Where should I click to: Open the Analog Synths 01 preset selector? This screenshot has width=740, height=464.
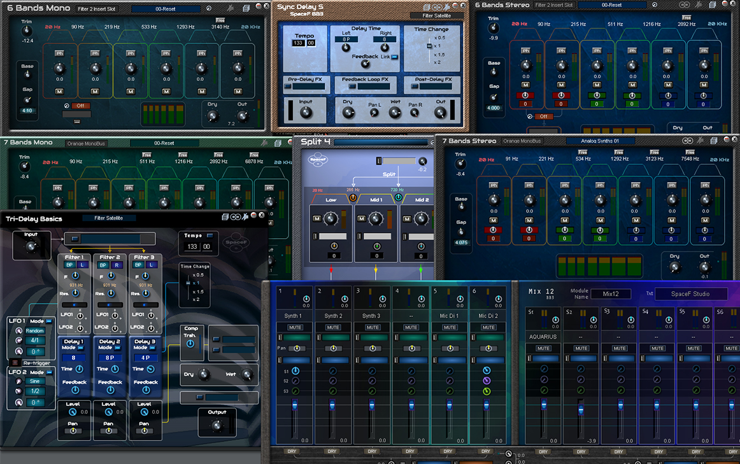click(599, 141)
